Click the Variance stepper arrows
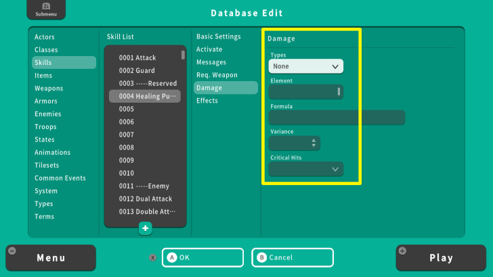493x277 pixels. (314, 143)
